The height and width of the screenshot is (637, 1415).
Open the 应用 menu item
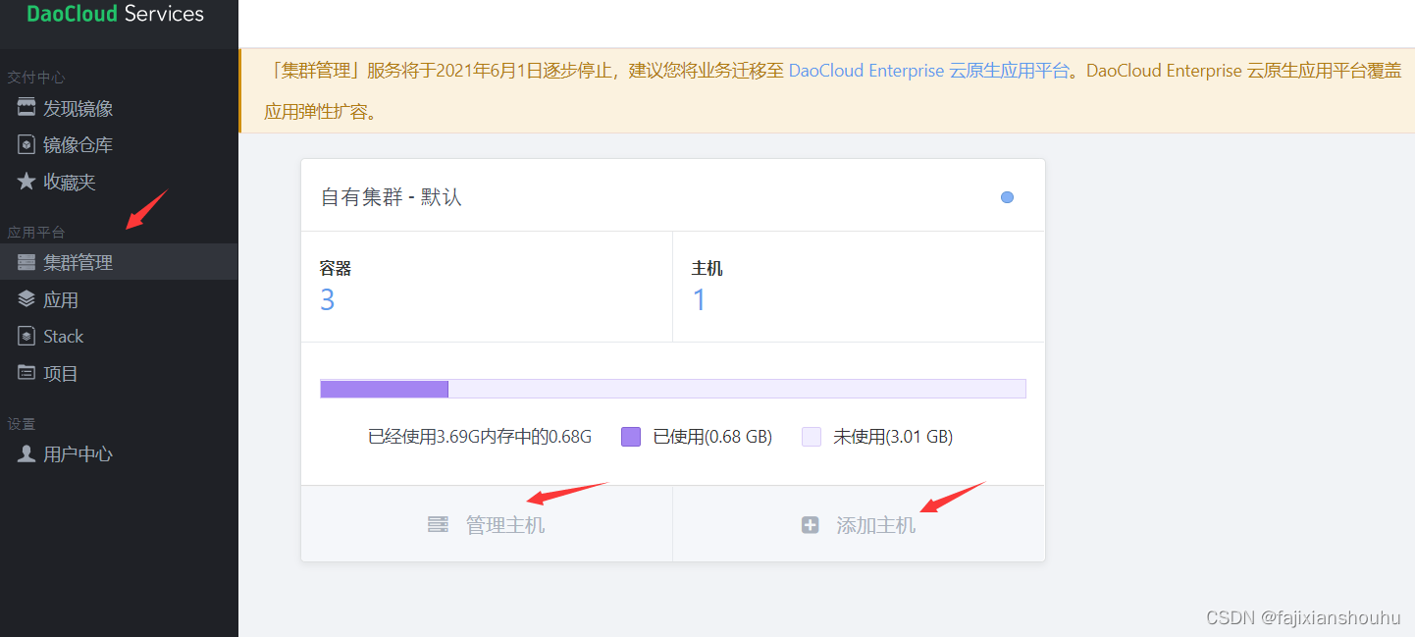[x=119, y=299]
